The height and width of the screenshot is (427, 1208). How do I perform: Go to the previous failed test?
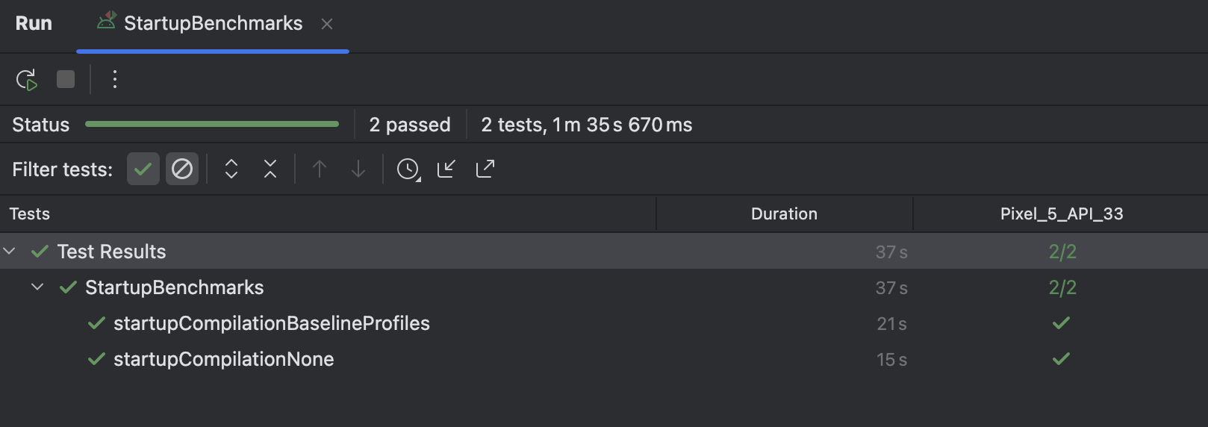click(x=320, y=169)
